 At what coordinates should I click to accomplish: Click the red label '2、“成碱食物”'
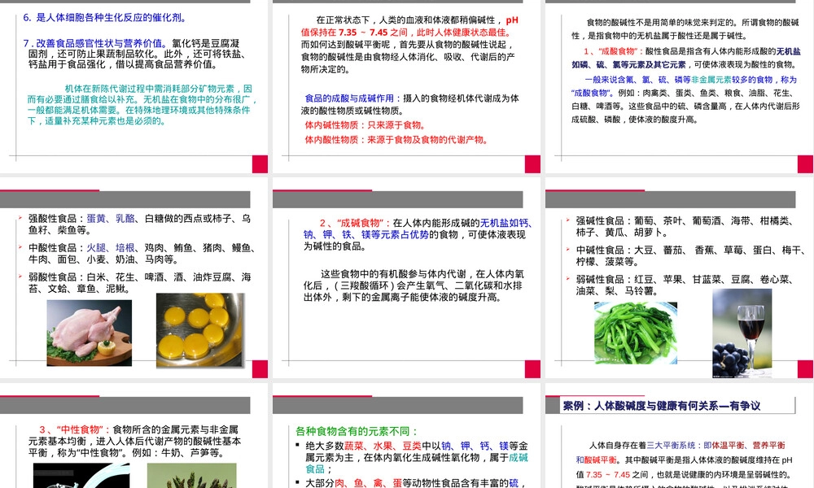(355, 223)
